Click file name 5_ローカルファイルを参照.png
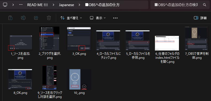The width and height of the screenshot is (211, 101). (138, 56)
